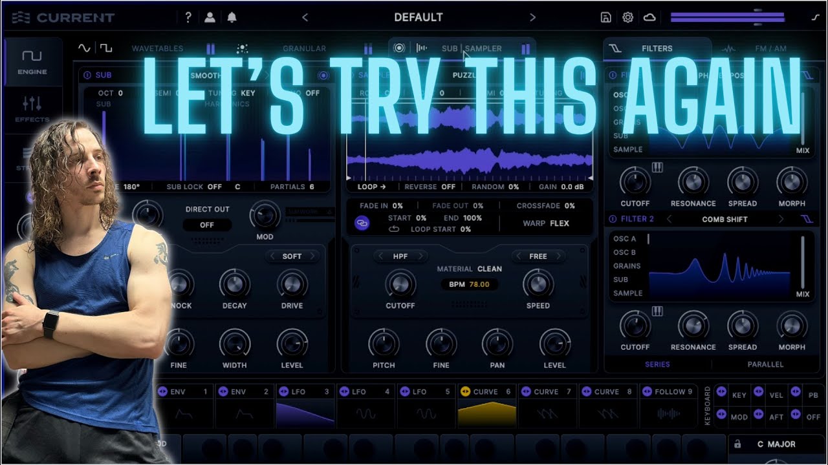Click the square wave icon by Wavetables
The image size is (828, 465).
[105, 48]
